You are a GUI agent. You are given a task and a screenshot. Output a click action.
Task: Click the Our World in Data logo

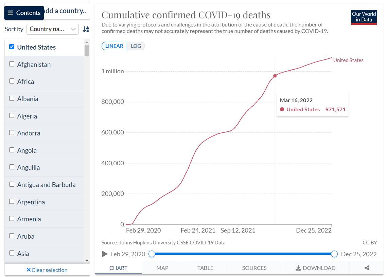pos(364,17)
